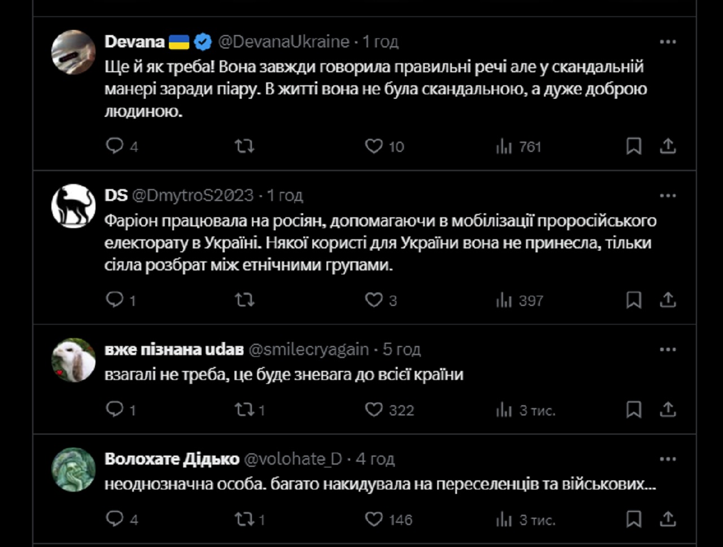Share Devana's tweet
The width and height of the screenshot is (723, 547).
[668, 146]
